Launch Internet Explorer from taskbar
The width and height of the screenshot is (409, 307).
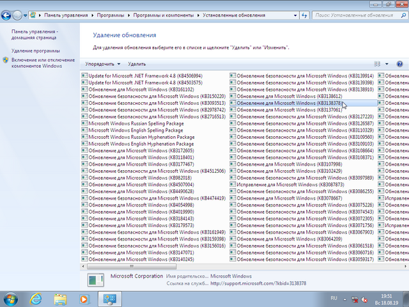click(36, 299)
